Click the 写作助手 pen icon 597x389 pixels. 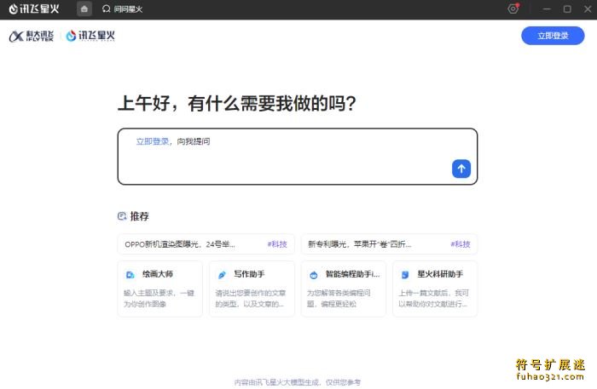(222, 275)
